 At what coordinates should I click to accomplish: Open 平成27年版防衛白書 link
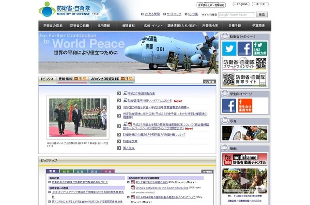pos(141,94)
